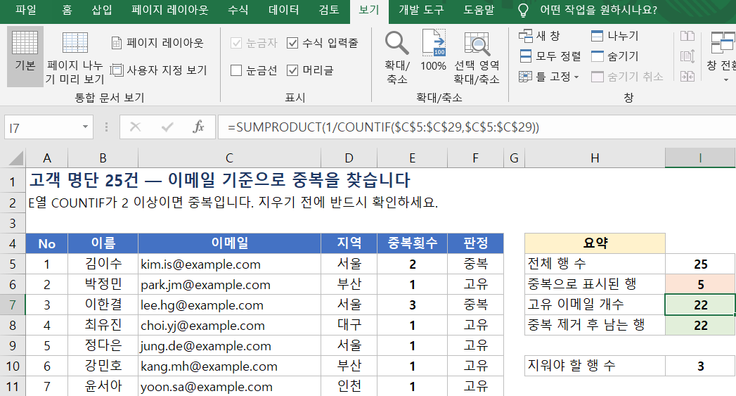Open the 확대/축소 zoom dialog
Screen dimensions: 736x396
[x=397, y=57]
